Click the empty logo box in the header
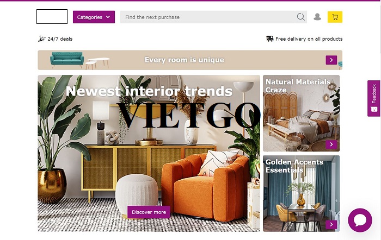 pos(52,16)
